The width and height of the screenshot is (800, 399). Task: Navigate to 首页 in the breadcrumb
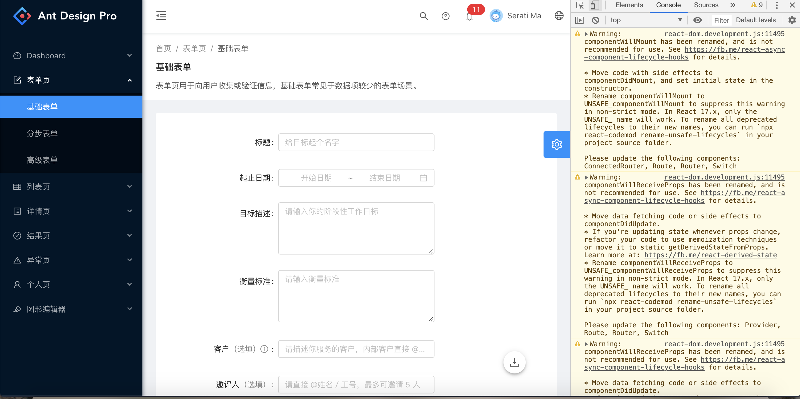(x=164, y=48)
